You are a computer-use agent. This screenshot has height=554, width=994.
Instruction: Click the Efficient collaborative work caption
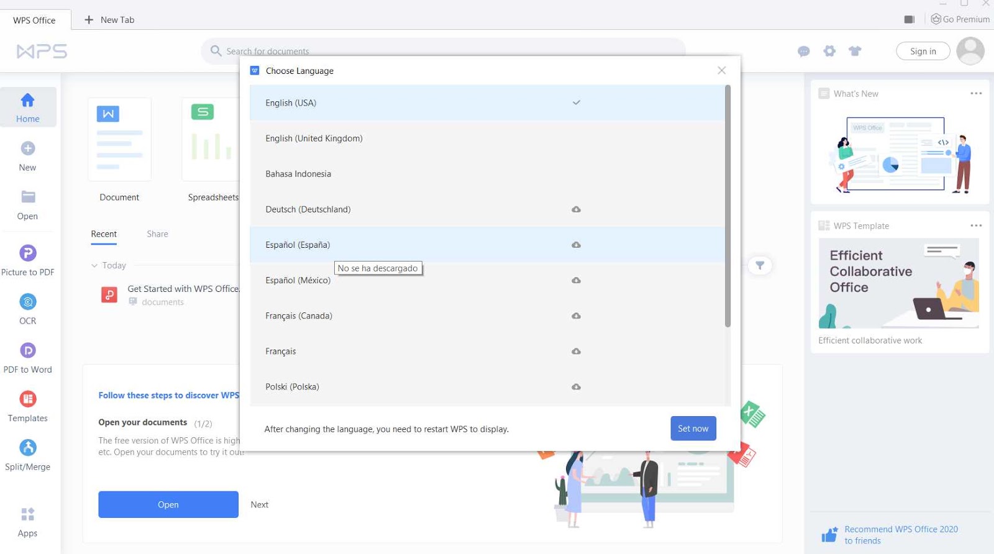(x=870, y=340)
